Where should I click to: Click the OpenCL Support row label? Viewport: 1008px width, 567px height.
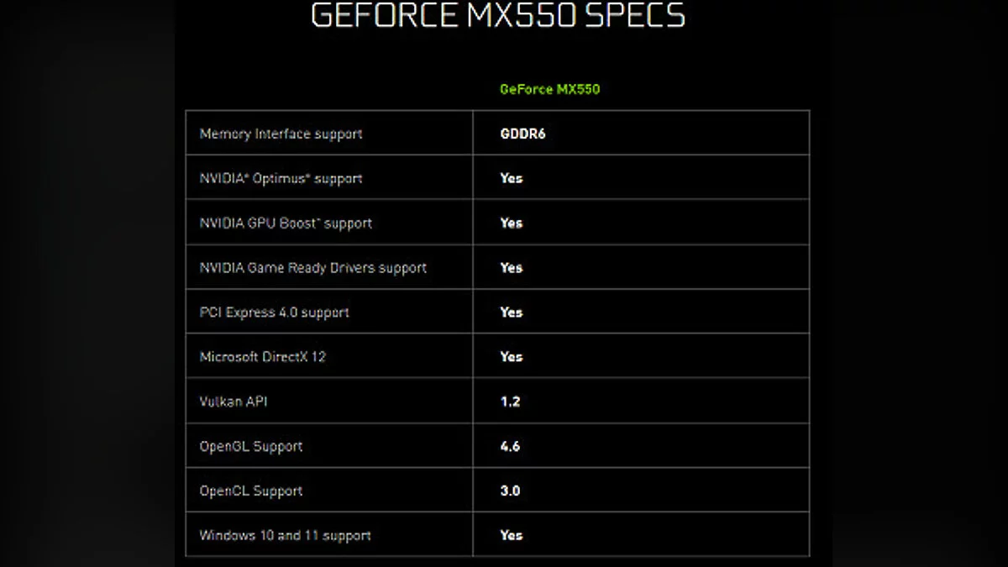(250, 491)
